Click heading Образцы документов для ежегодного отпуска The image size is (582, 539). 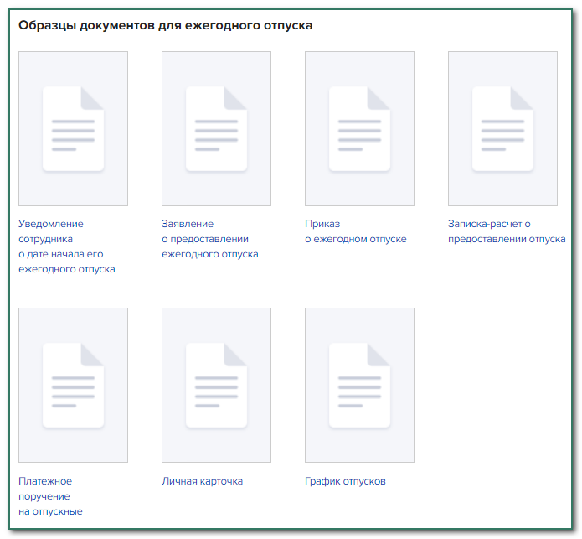(x=165, y=26)
